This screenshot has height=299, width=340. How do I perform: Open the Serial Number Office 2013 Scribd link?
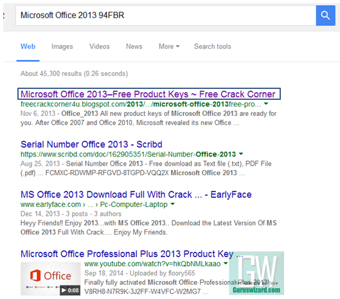coord(91,144)
